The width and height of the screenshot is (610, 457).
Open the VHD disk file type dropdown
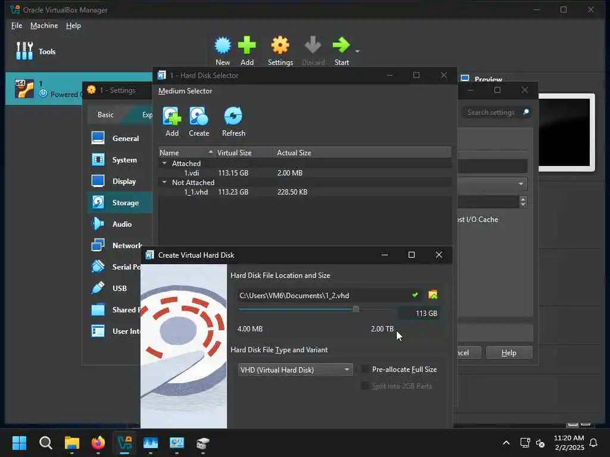[x=295, y=370]
